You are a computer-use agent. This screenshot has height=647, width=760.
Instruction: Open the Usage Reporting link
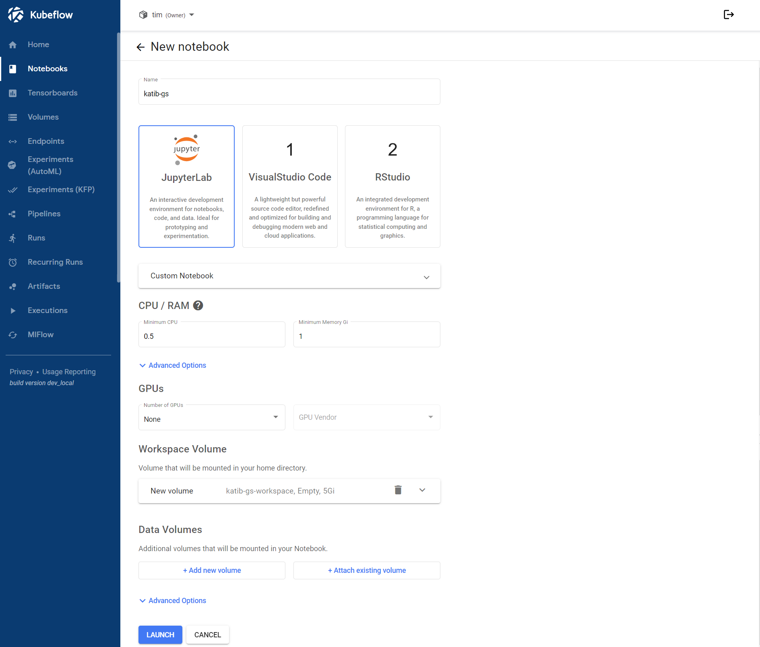coord(69,372)
